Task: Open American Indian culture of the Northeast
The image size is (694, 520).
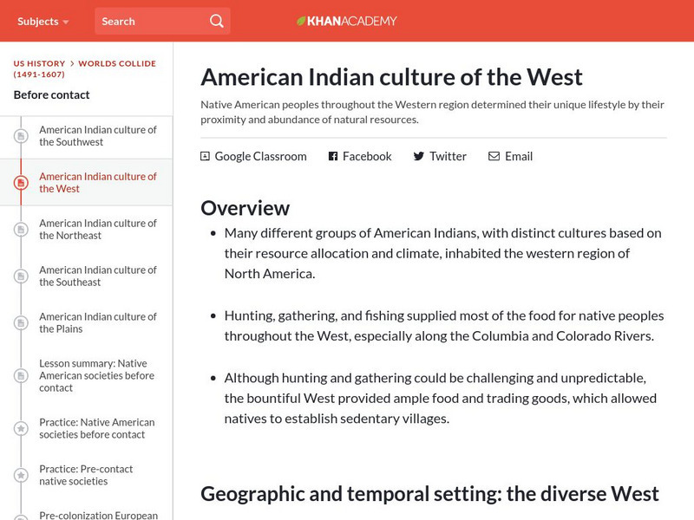Action: [98, 230]
